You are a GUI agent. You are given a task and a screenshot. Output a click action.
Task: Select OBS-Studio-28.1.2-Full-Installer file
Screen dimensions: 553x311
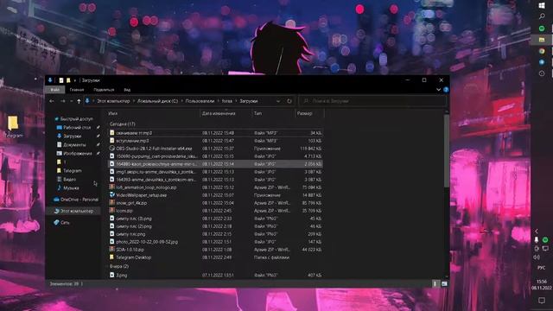click(154, 149)
